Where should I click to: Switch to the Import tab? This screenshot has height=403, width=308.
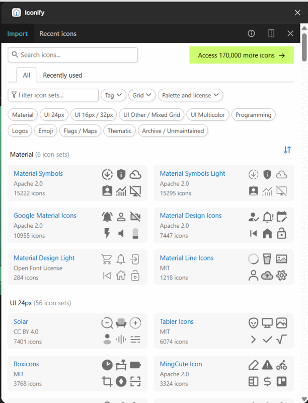click(x=17, y=34)
